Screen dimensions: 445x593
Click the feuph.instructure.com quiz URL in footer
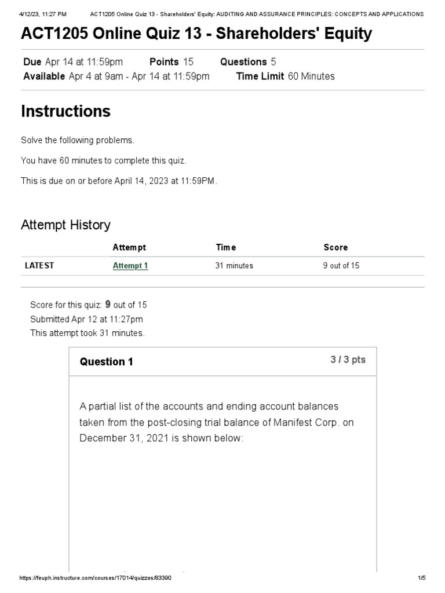click(96, 578)
